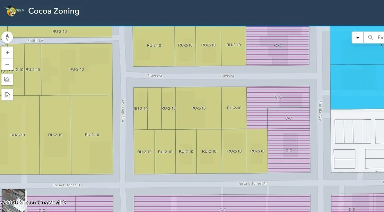384x212 pixels.
Task: Open the aerial overview map thumbnail
Action: pos(13,201)
